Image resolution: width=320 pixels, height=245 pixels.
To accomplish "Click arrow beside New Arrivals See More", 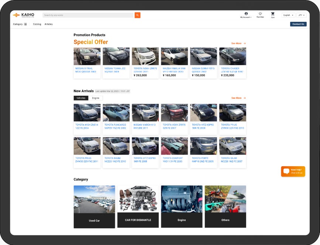I will tap(244, 98).
